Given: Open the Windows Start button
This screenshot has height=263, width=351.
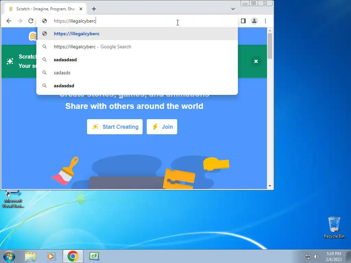Looking at the screenshot, I should click(x=9, y=256).
